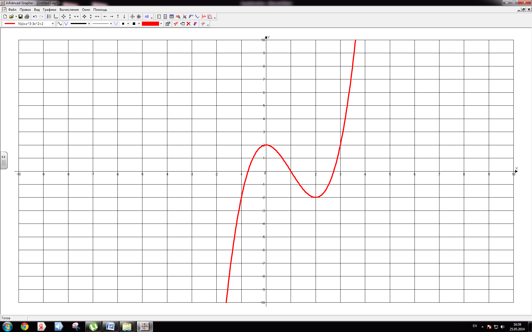Screen dimensions: 532x332
Task: Click the add graph +F icon
Action: pos(176,24)
